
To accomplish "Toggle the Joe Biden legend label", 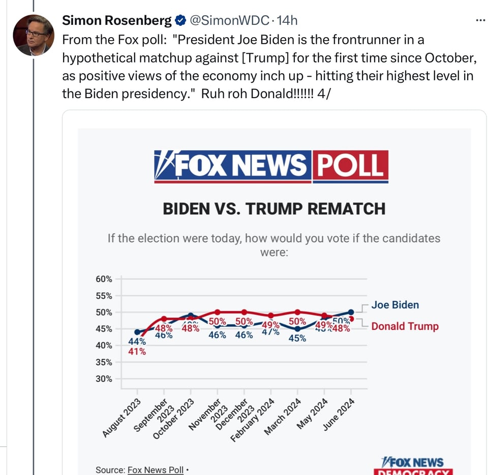I will tap(395, 305).
